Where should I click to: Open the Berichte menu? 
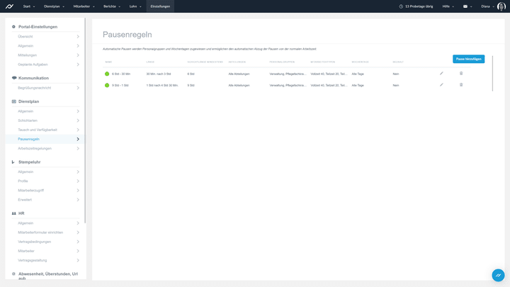coord(111,6)
